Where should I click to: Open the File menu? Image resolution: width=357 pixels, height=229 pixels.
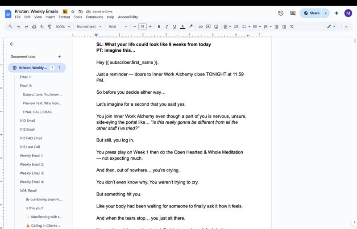[x=17, y=17]
